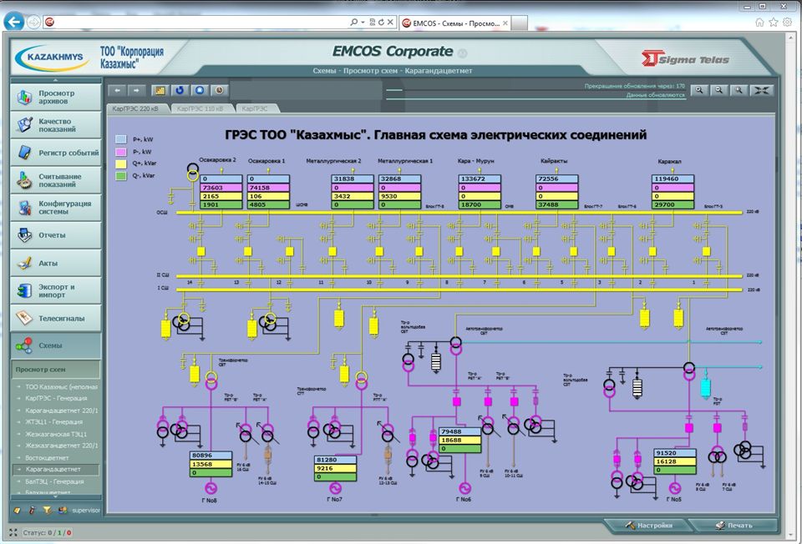This screenshot has height=544, width=802.
Task: Click the zoom out magnifier icon
Action: [x=719, y=90]
